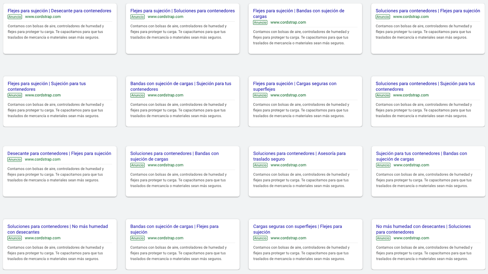Screen dimensions: 488x274
Task: Open cordstrap.com URL in ad starting 'Cargas seguras con superflejes'
Action: 288,238
